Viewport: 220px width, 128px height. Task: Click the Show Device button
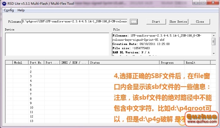tap(178, 22)
